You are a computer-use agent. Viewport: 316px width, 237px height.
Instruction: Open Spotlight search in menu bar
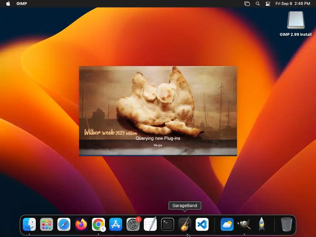click(x=258, y=4)
